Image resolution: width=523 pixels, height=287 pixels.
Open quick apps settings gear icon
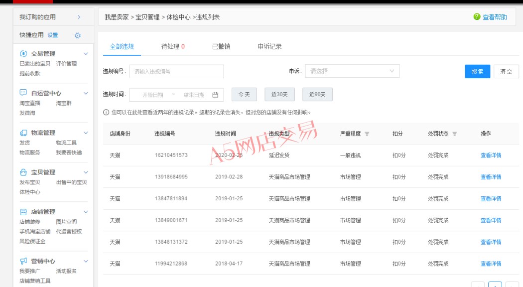[77, 35]
